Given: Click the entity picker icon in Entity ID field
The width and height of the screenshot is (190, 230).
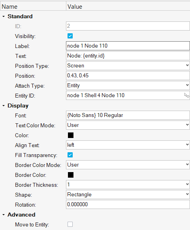Looking at the screenshot, I should pyautogui.click(x=186, y=95).
